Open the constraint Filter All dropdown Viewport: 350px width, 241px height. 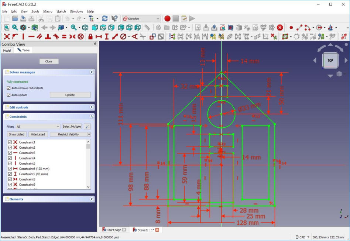[x=38, y=127]
